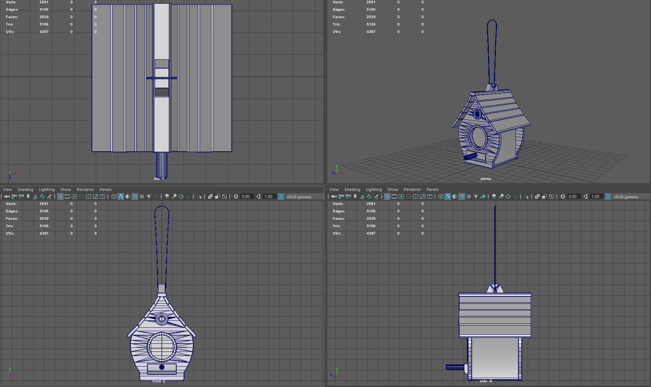Toggle Lock Camera icon in side view panel
The height and width of the screenshot is (387, 651).
coord(341,196)
